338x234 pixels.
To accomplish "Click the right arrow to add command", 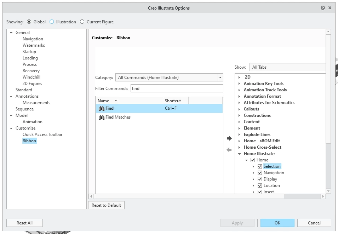I will [229, 138].
